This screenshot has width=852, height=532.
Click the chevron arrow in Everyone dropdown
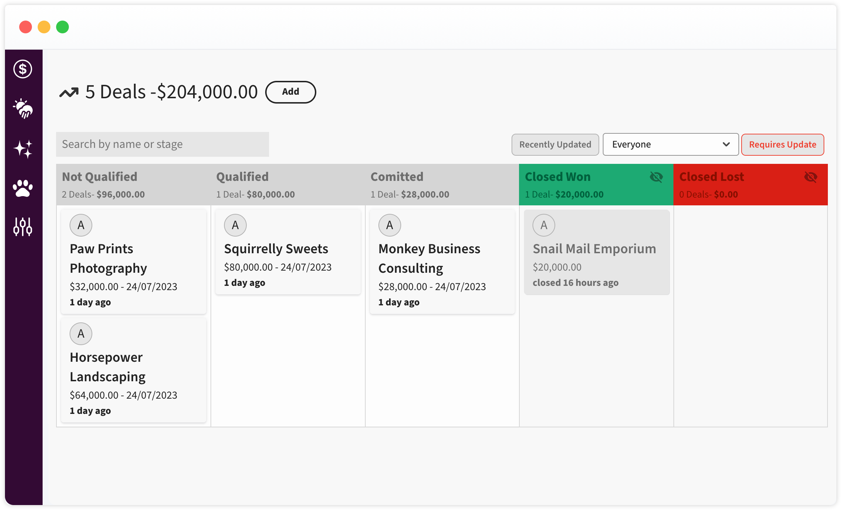point(726,145)
